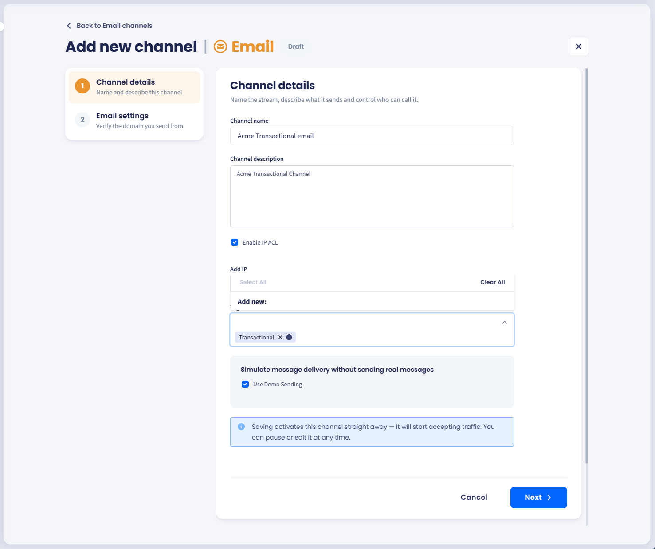Click step 2 number circle icon

[82, 120]
